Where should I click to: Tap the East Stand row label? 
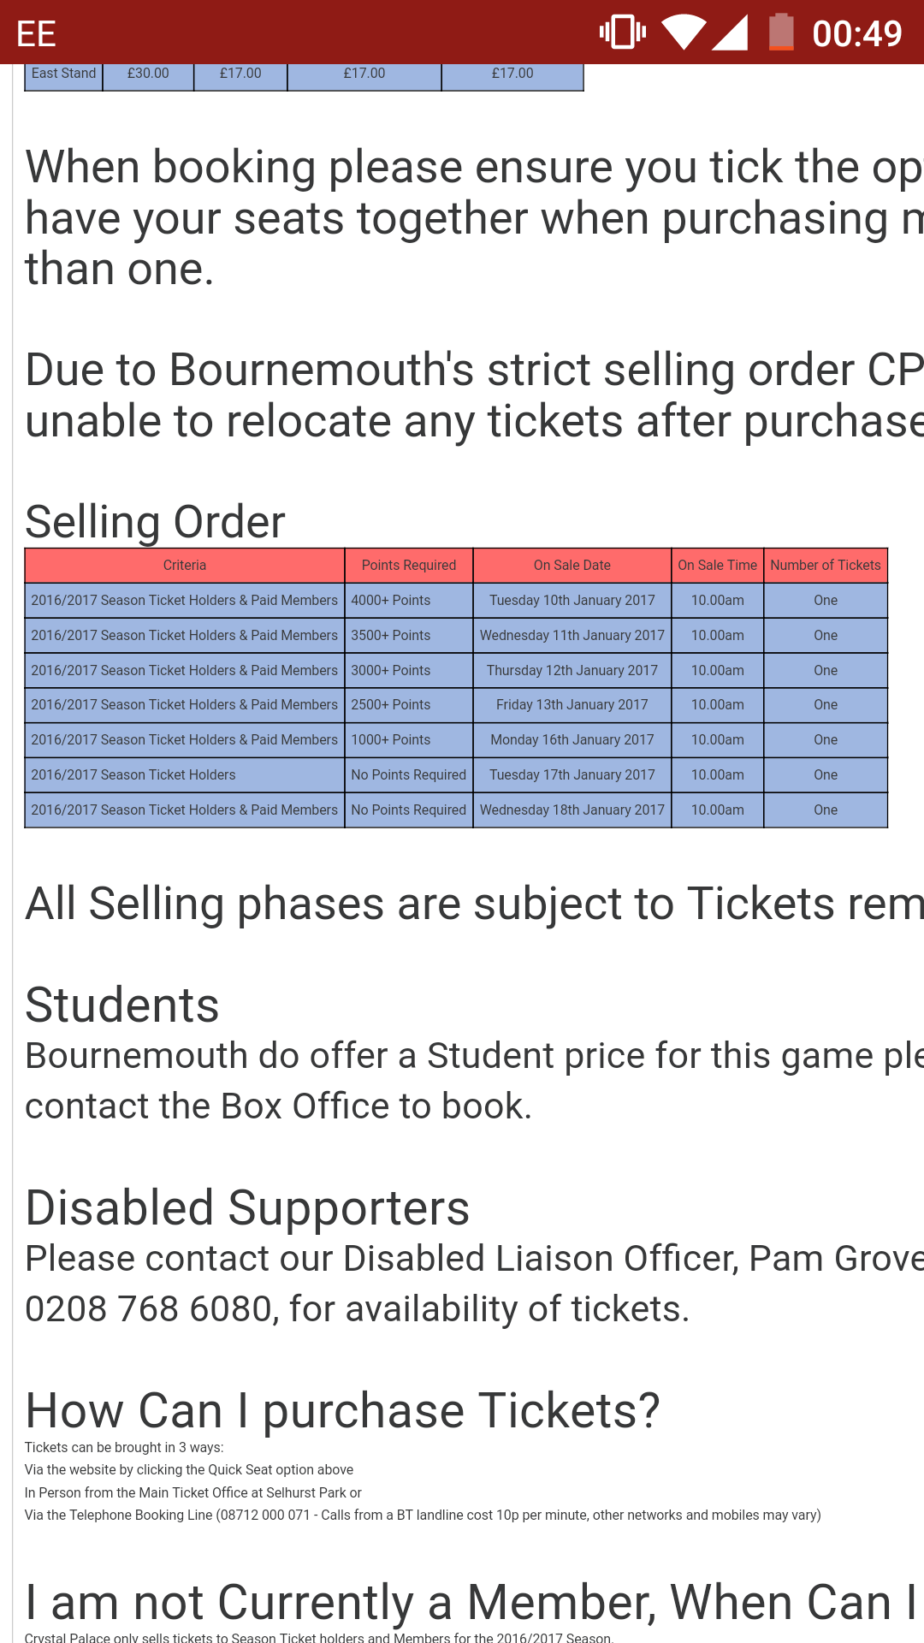tap(63, 74)
